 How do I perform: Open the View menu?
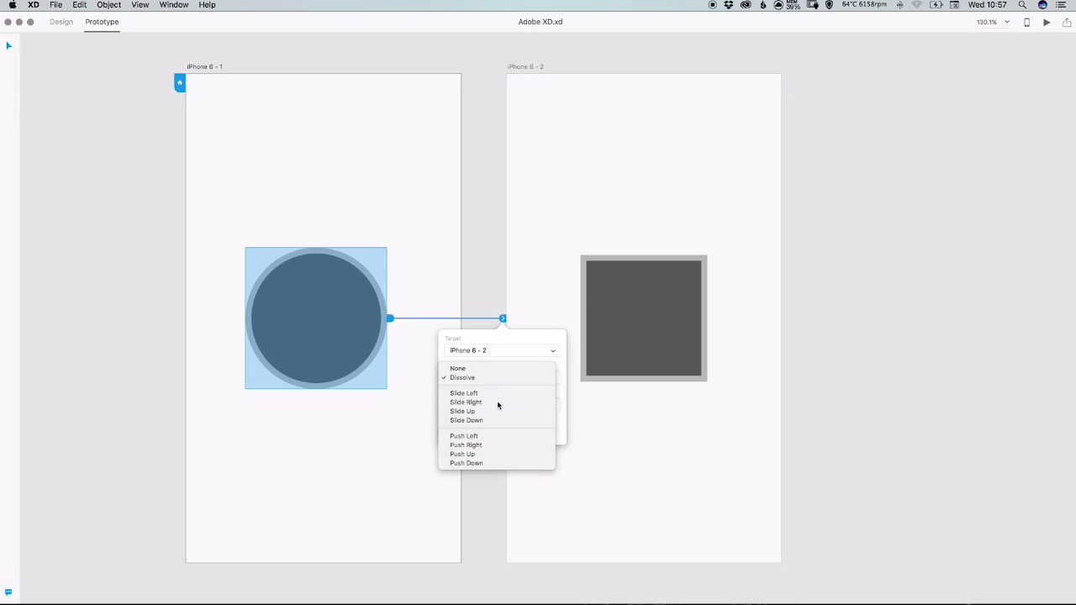coord(140,5)
